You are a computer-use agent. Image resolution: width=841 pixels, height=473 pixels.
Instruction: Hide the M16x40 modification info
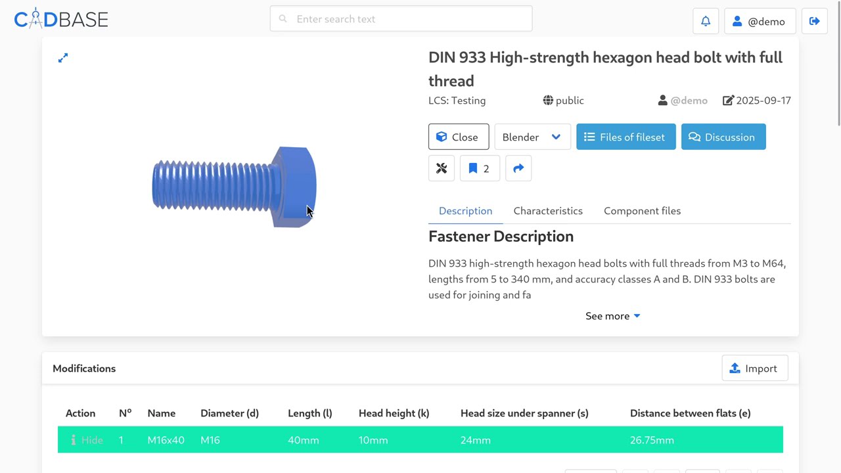coord(87,440)
